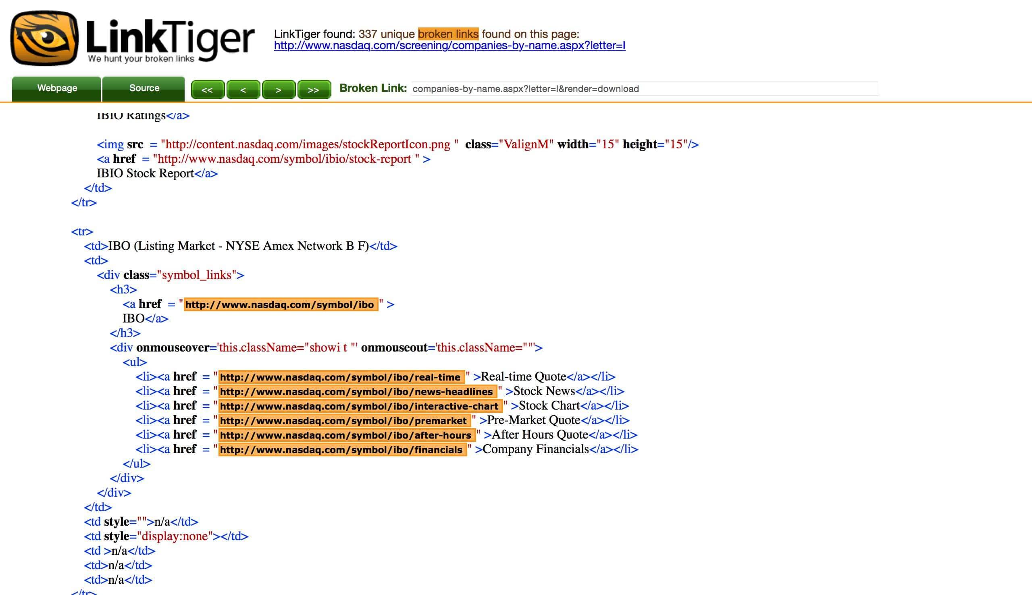1032x595 pixels.
Task: Click the 'ValignM' class value
Action: [x=526, y=144]
